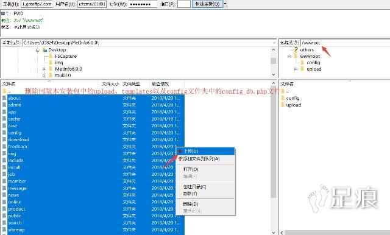
Task: Collapse the wwwroot node in remote tree
Action: (289, 57)
